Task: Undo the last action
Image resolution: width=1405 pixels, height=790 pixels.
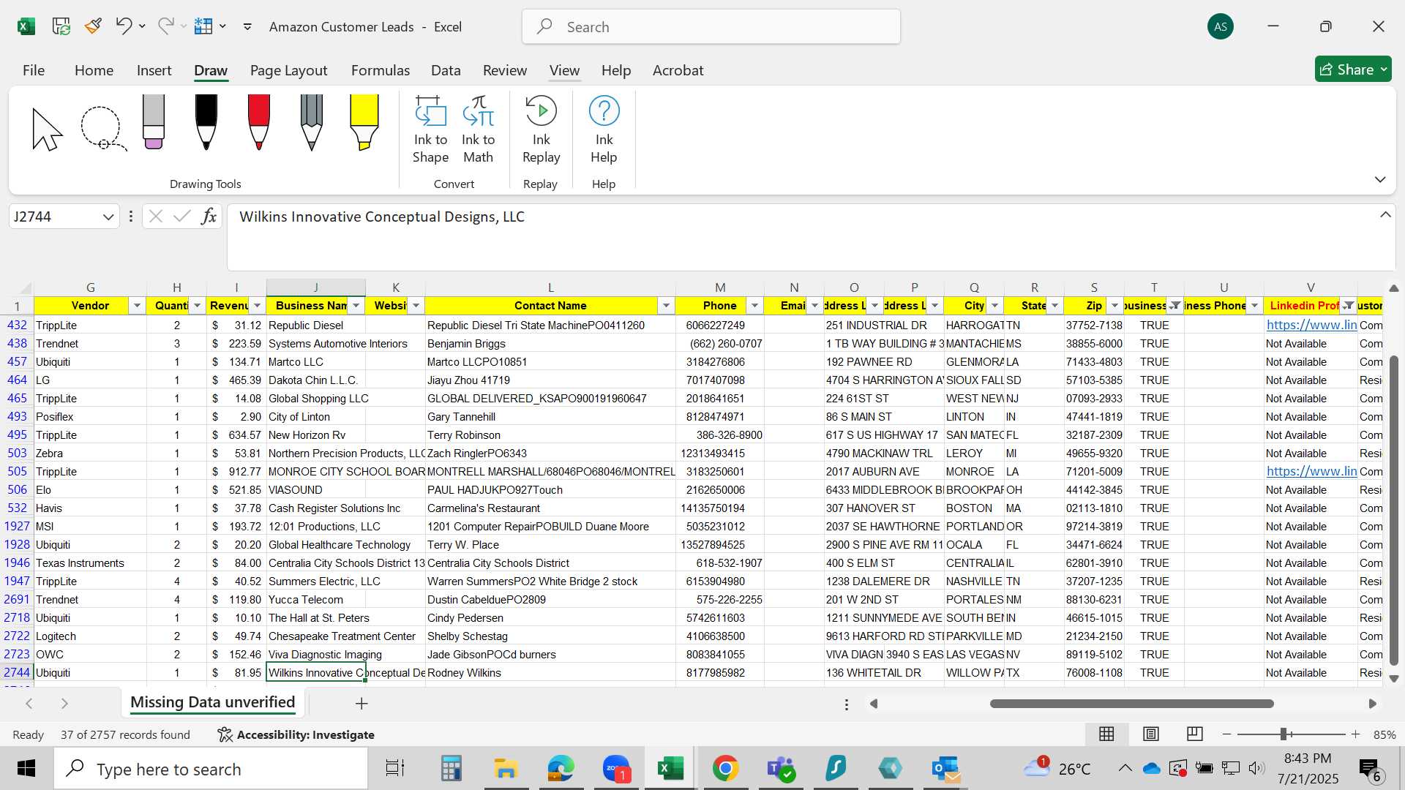Action: coord(124,26)
